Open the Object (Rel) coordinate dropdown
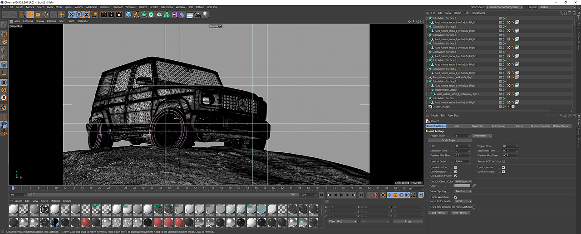This screenshot has height=234, width=581. [x=342, y=221]
